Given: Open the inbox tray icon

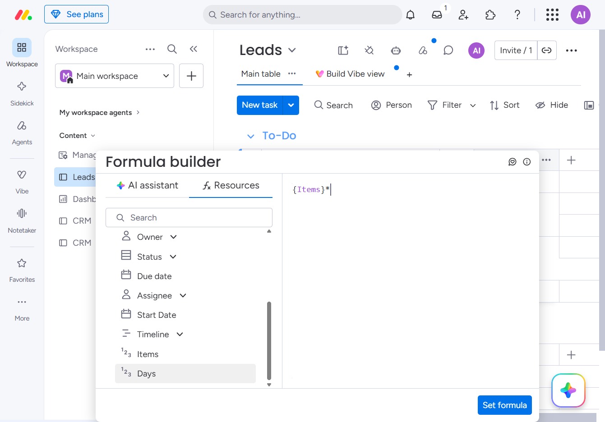Looking at the screenshot, I should pyautogui.click(x=437, y=15).
